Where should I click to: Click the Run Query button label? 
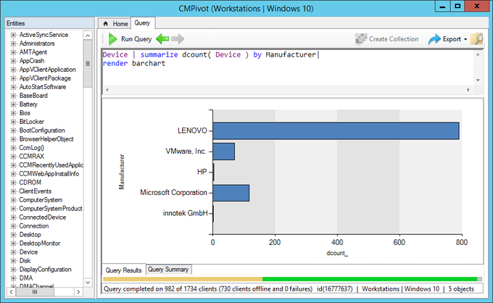tap(136, 39)
